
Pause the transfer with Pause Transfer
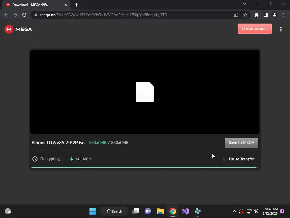(x=238, y=159)
